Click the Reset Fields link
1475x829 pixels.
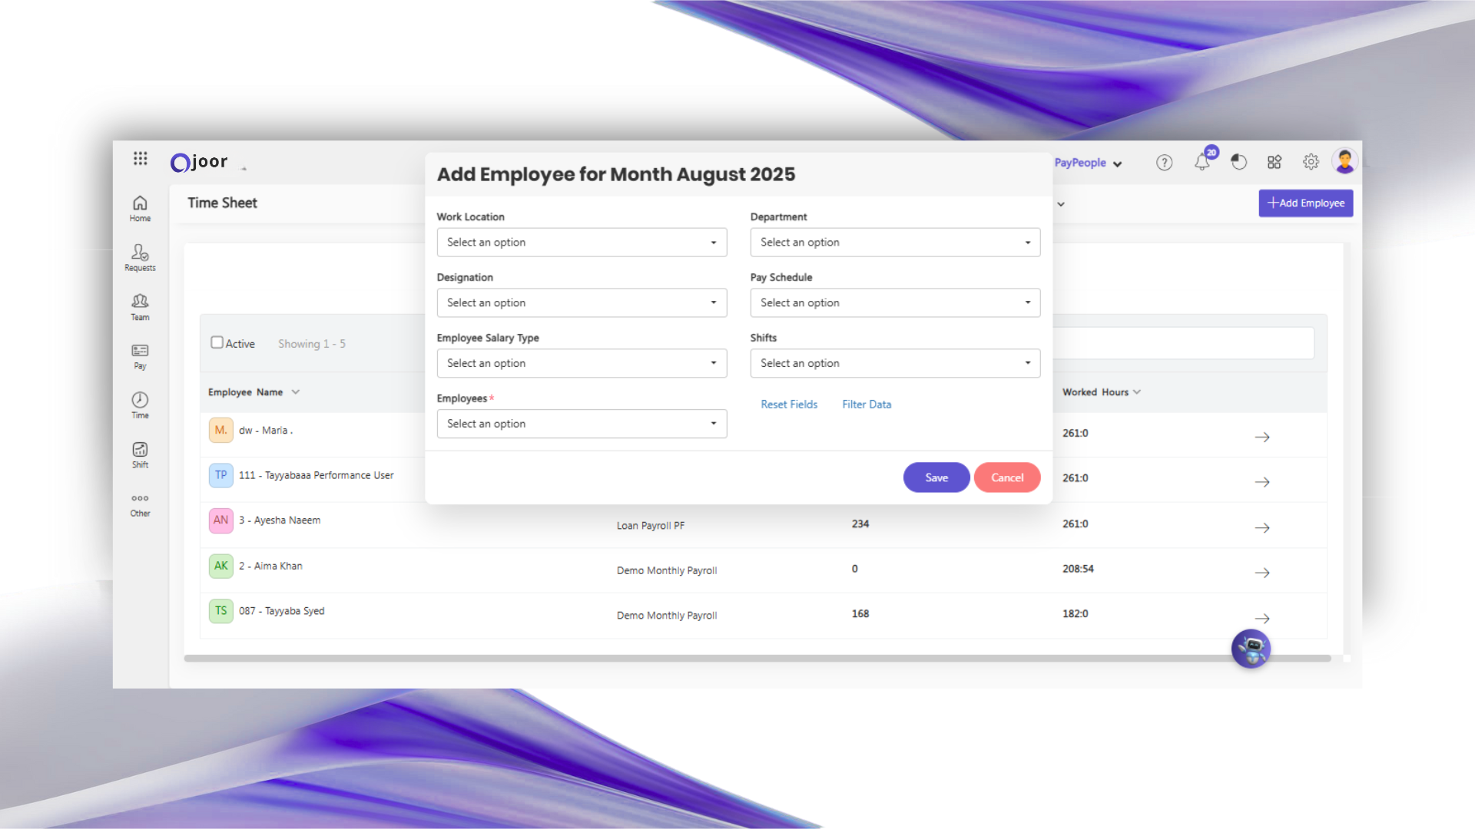coord(789,405)
